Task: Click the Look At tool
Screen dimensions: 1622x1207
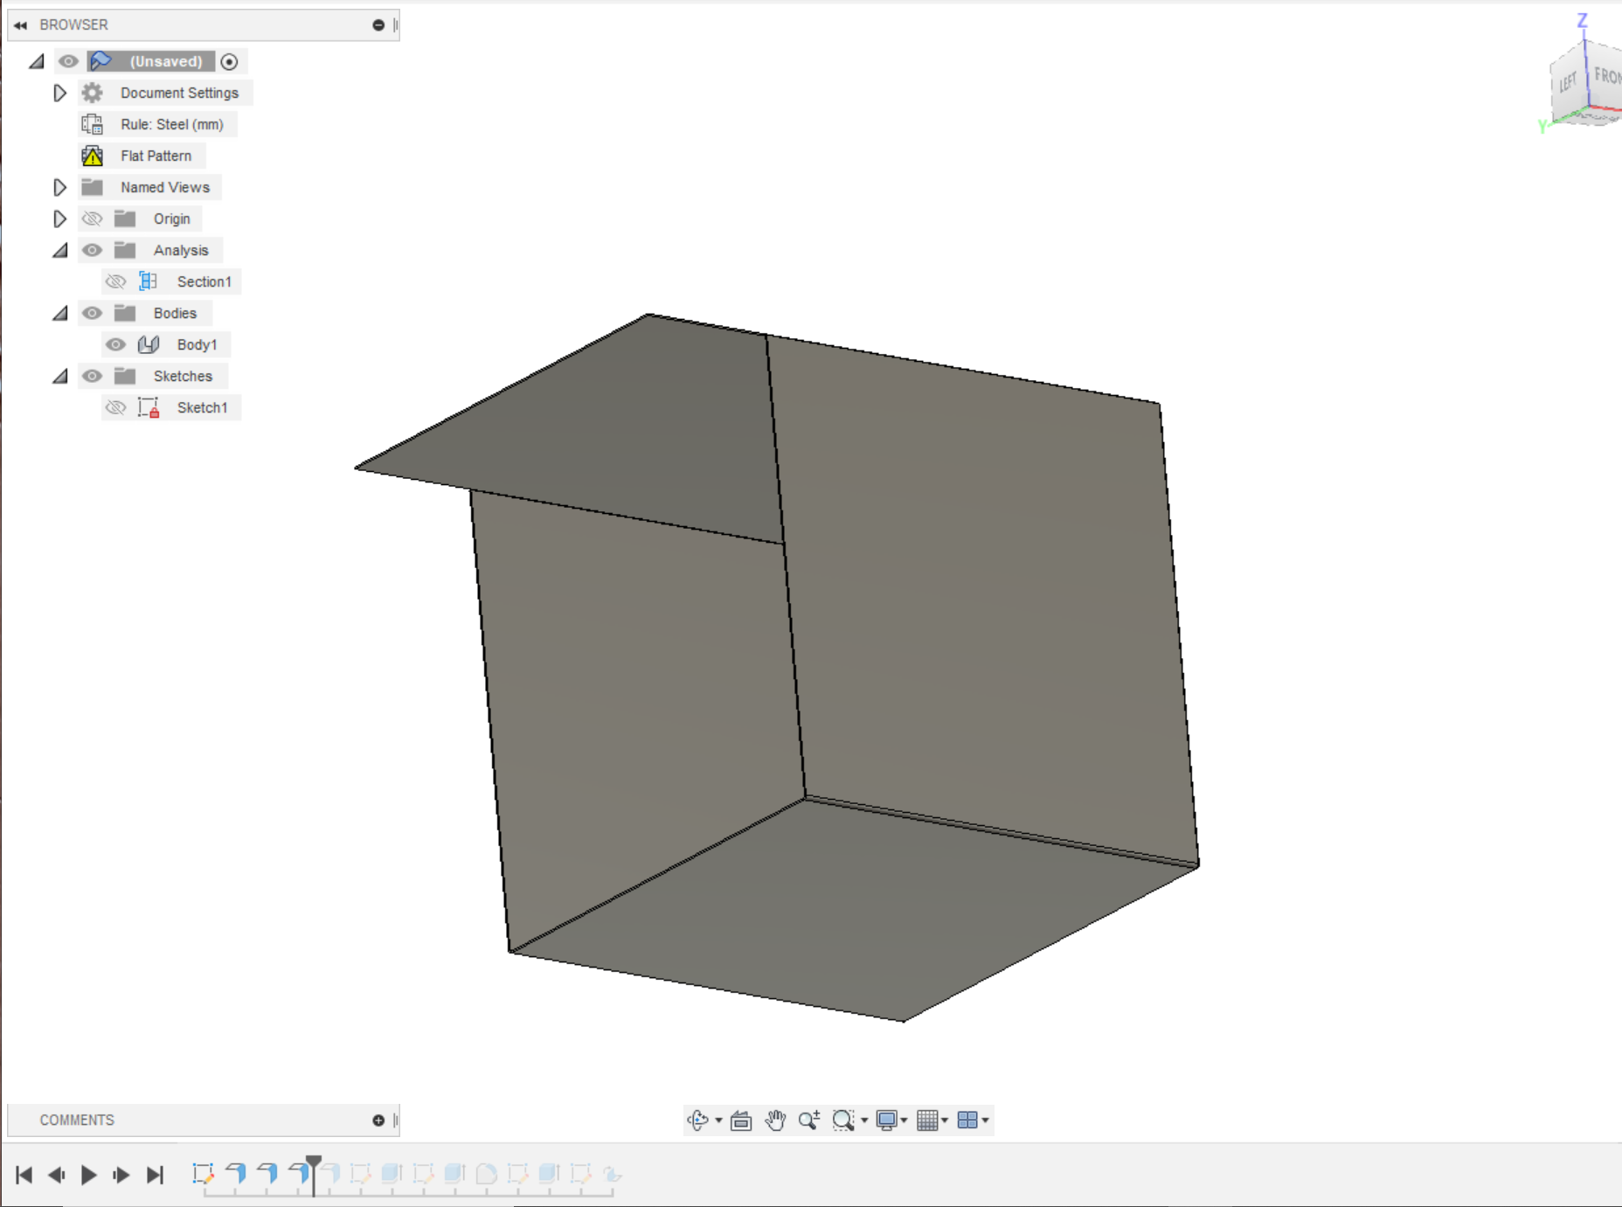Action: pyautogui.click(x=741, y=1120)
